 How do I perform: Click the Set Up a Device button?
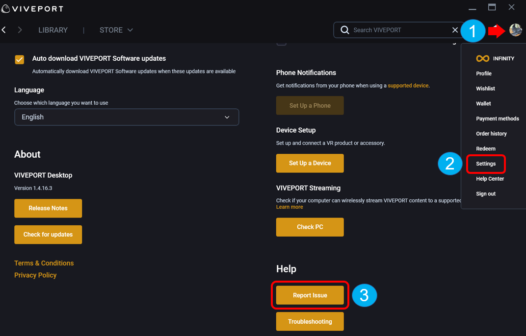310,163
